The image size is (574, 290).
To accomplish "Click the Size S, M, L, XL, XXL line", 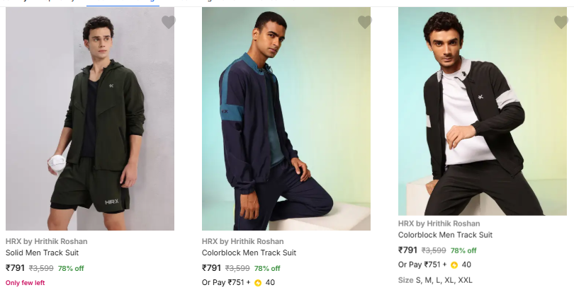I will tap(435, 280).
